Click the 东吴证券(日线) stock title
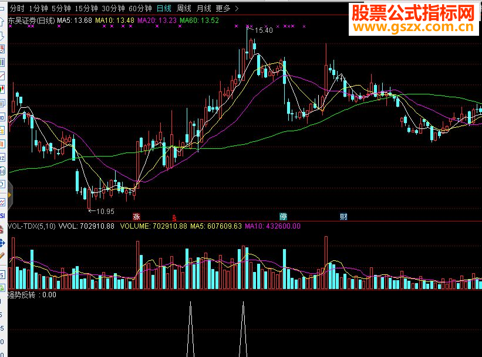The height and width of the screenshot is (357, 482). [31, 21]
